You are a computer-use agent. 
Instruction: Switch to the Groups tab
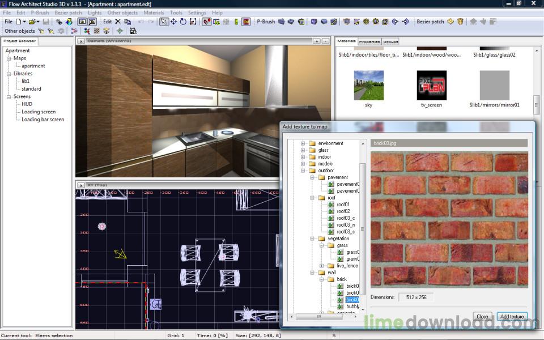pos(390,41)
